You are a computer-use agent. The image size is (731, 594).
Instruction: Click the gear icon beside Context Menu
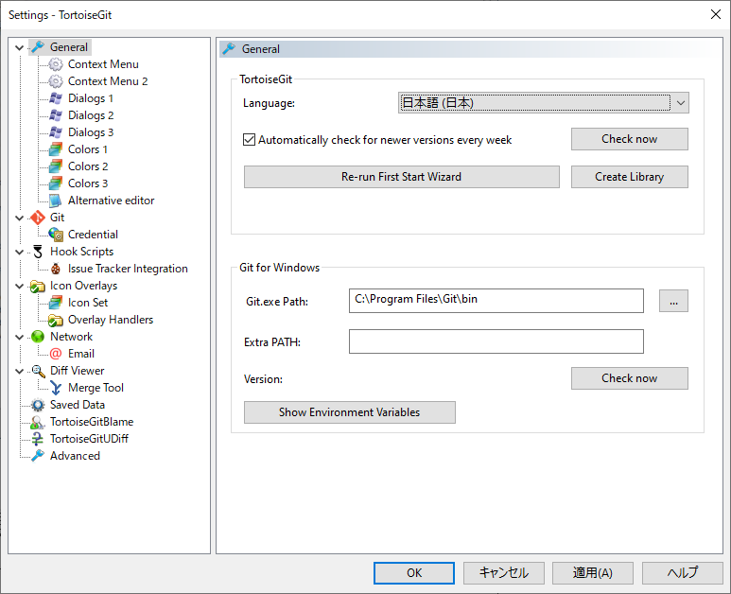[x=56, y=64]
